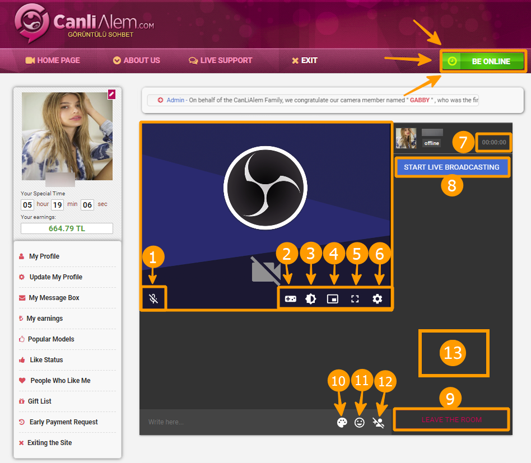Click the game controller icon in video toolbar

click(290, 299)
